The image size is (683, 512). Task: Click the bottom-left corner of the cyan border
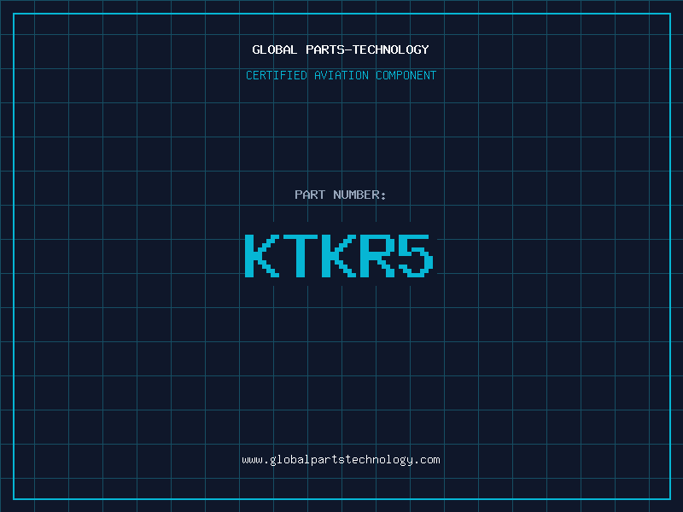[13, 499]
